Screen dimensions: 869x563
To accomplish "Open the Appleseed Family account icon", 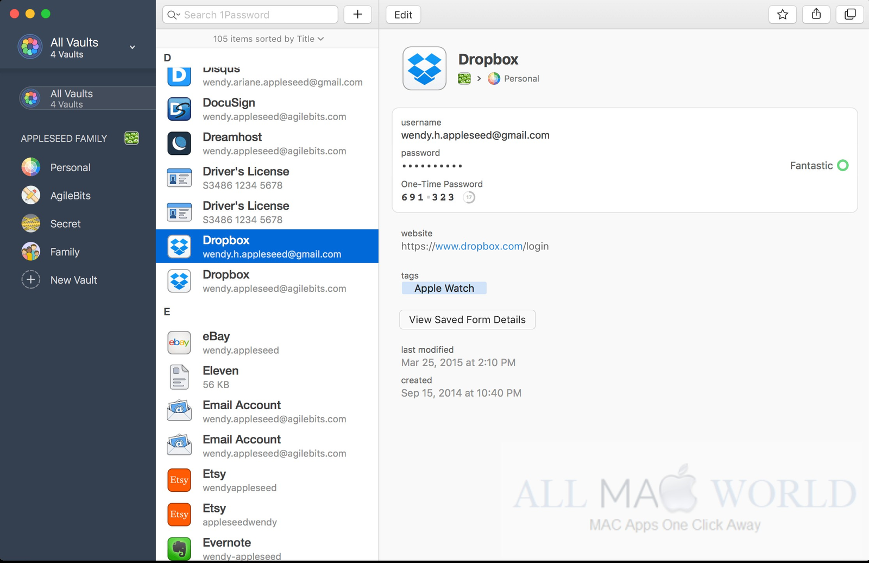I will [131, 138].
